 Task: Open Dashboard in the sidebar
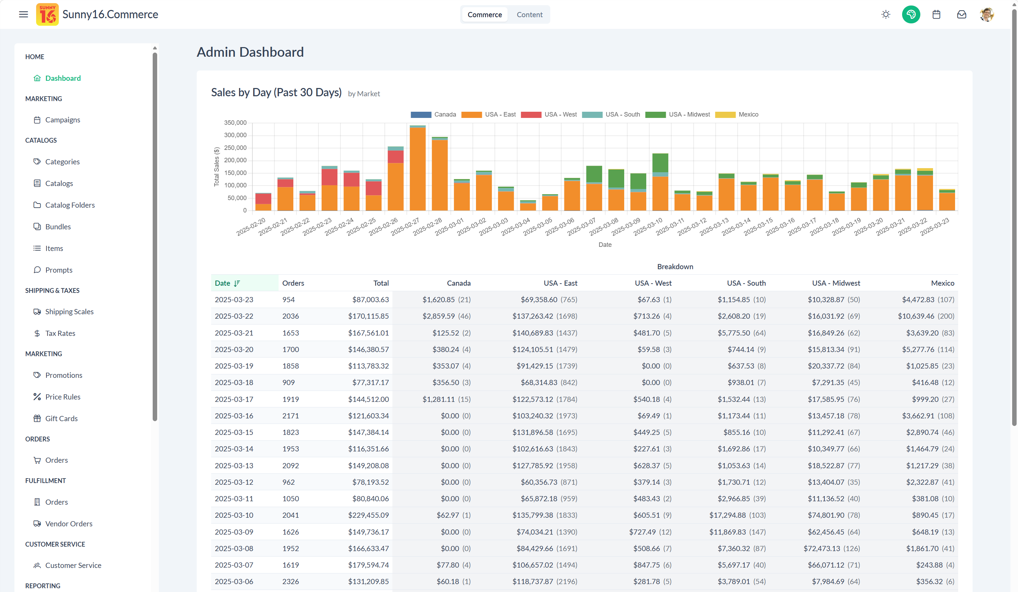pos(63,78)
